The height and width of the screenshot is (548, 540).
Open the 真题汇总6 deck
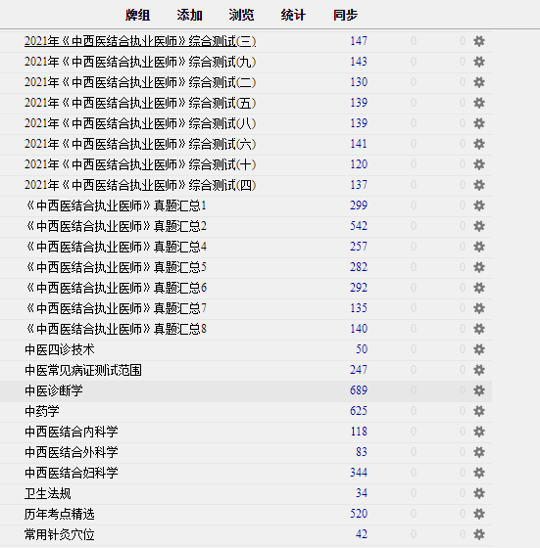(116, 288)
